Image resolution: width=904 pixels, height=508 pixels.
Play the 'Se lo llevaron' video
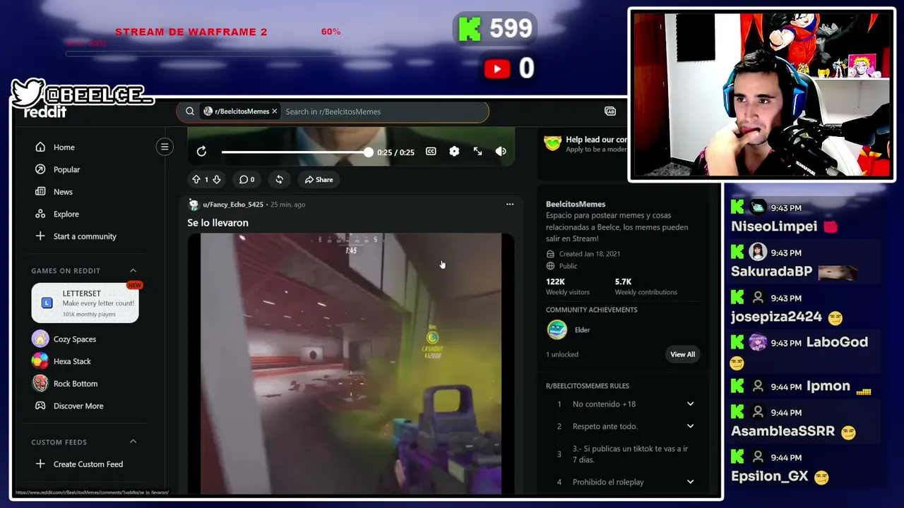coord(351,363)
